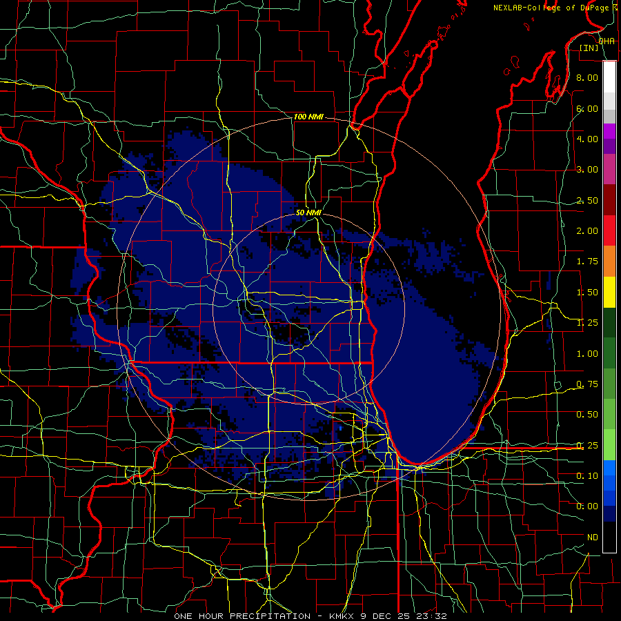Pick the pink 3.00 legend swatch
This screenshot has height=621, width=621.
click(x=609, y=169)
